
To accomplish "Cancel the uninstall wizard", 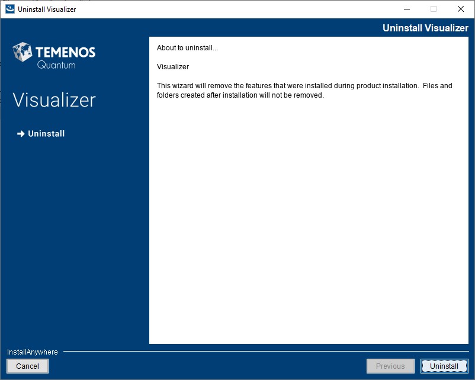I will click(x=28, y=366).
